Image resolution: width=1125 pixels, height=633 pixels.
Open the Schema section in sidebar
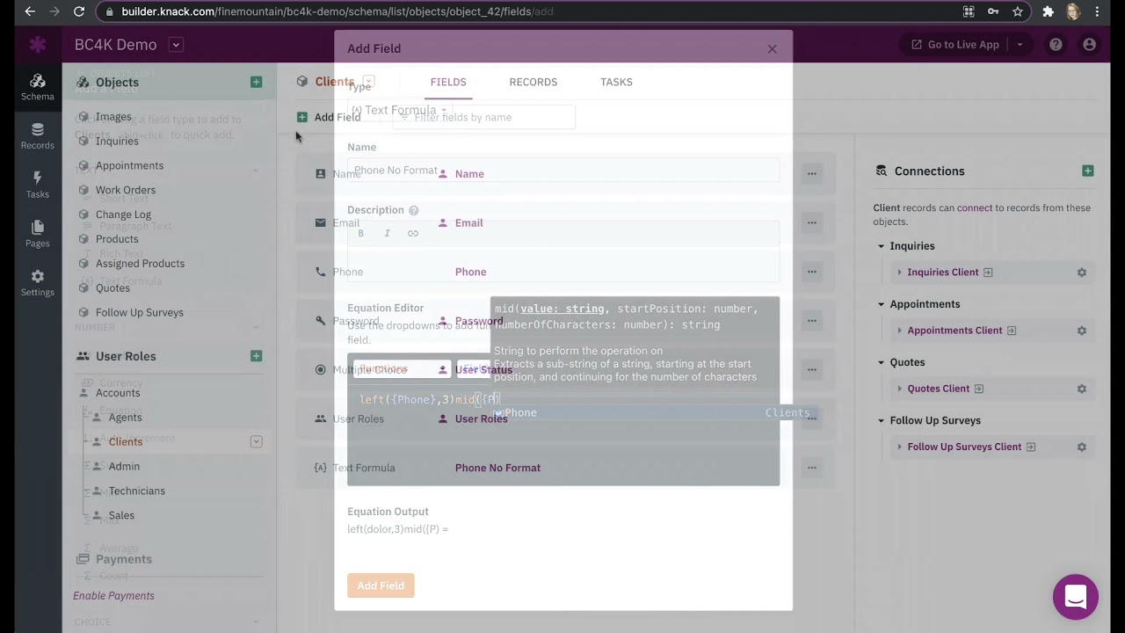point(38,88)
